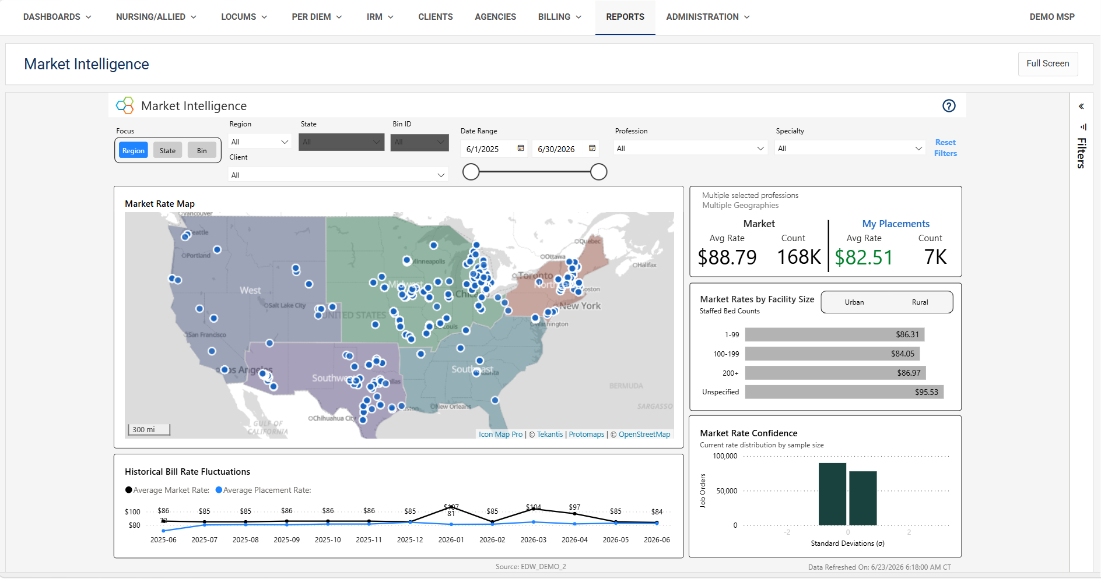Select the Unspecified bed count bar
Screen dimensions: 1101x579
[844, 392]
